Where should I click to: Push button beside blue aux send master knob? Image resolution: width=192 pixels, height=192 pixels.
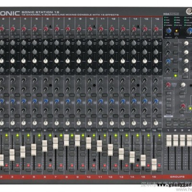(x=176, y=61)
